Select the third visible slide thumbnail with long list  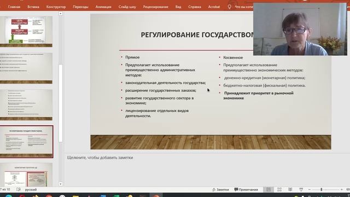(x=26, y=105)
